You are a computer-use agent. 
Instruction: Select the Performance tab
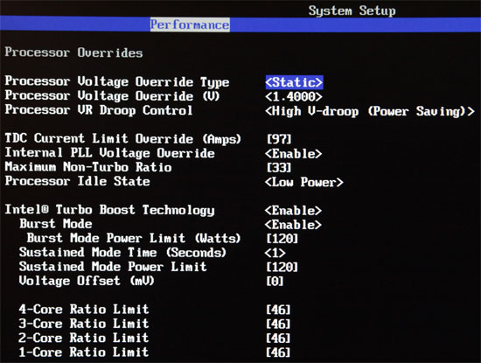pos(190,24)
